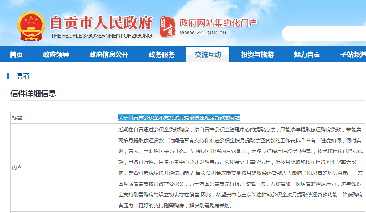Go to the 首页 navigation item
Image resolution: width=366 pixels, height=213 pixels.
point(16,55)
